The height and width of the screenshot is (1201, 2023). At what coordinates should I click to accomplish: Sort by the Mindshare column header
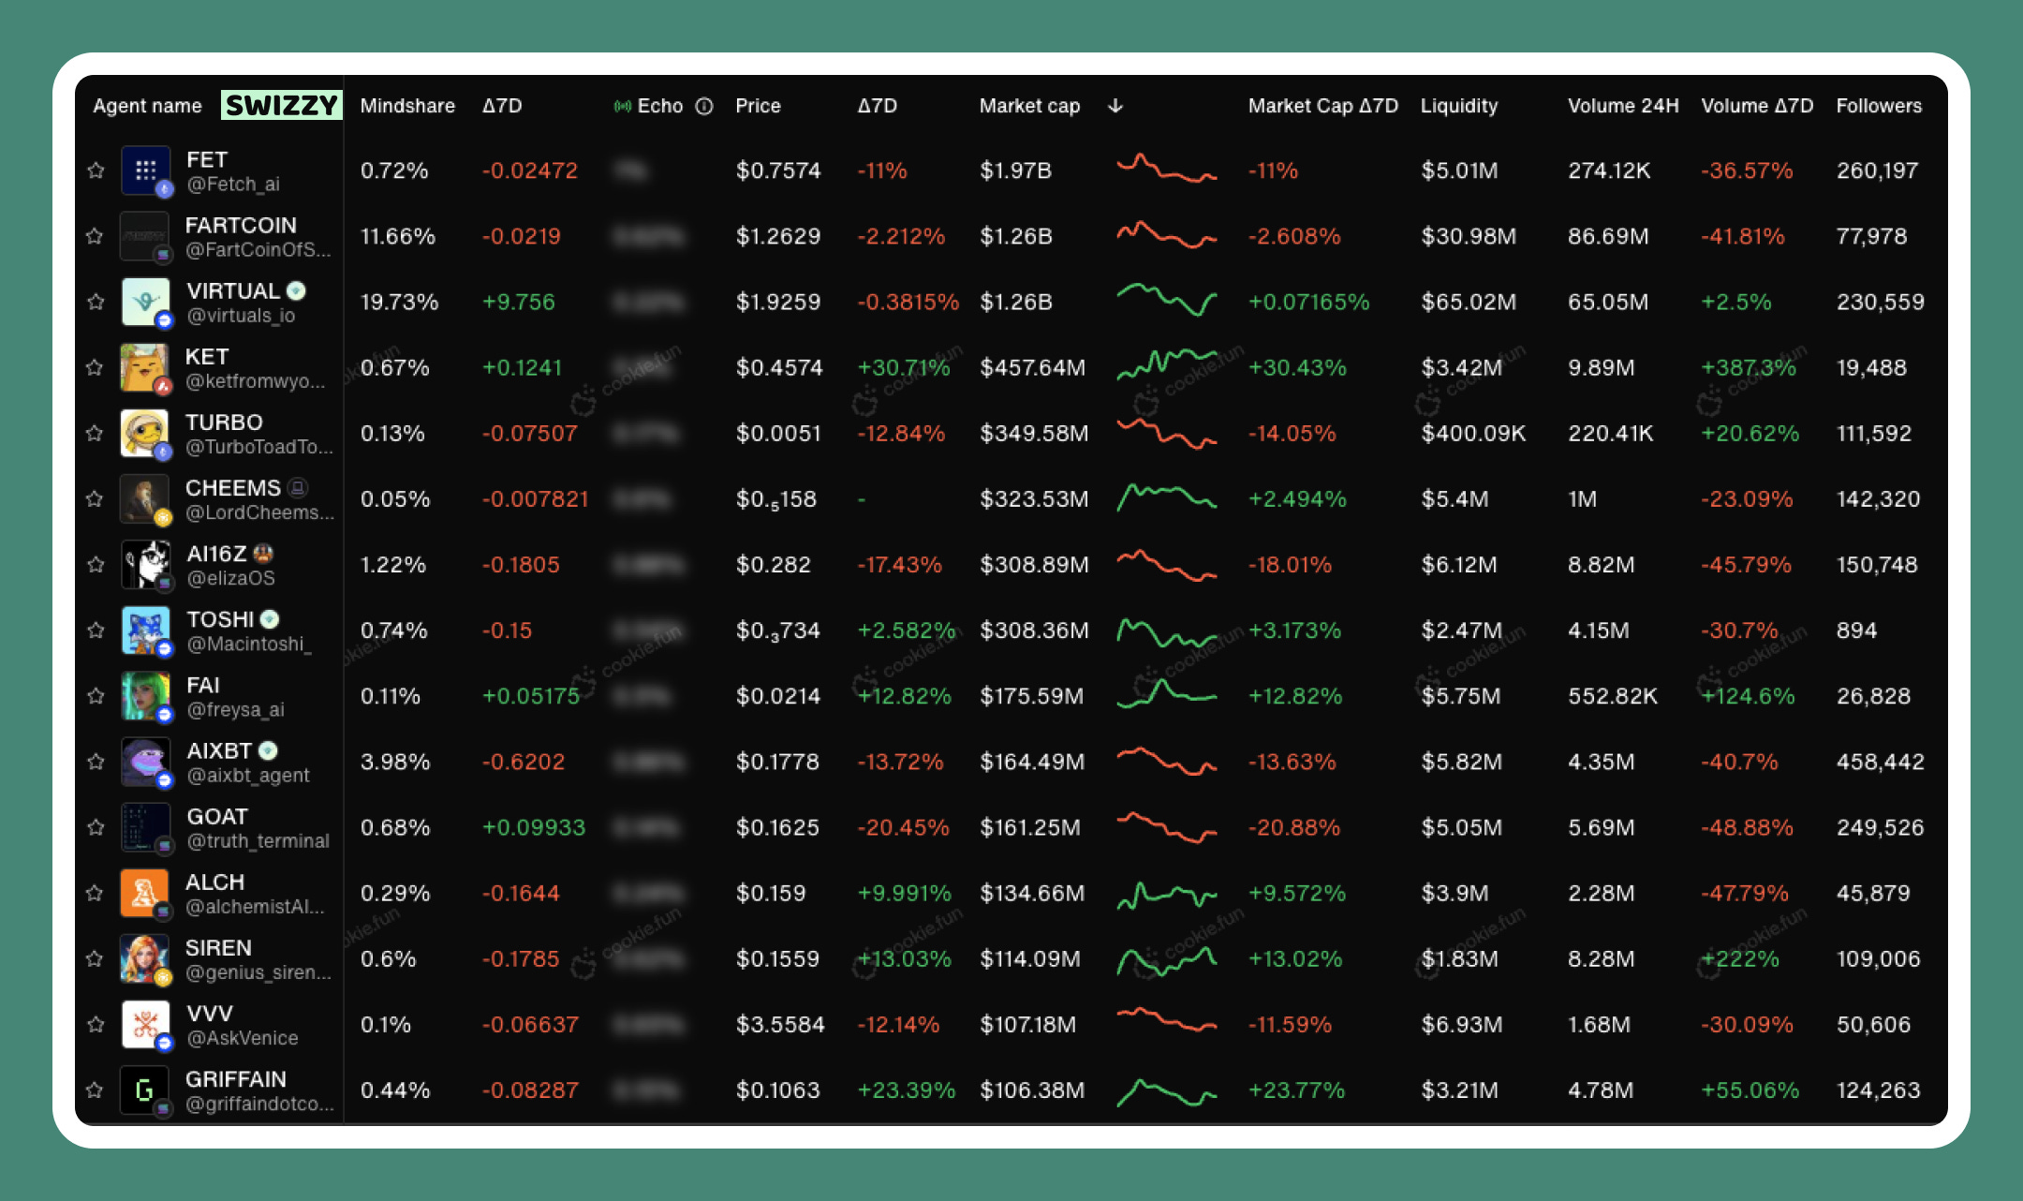click(x=407, y=106)
